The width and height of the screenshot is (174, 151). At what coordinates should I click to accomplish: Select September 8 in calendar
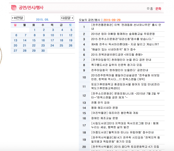click(x=34, y=35)
